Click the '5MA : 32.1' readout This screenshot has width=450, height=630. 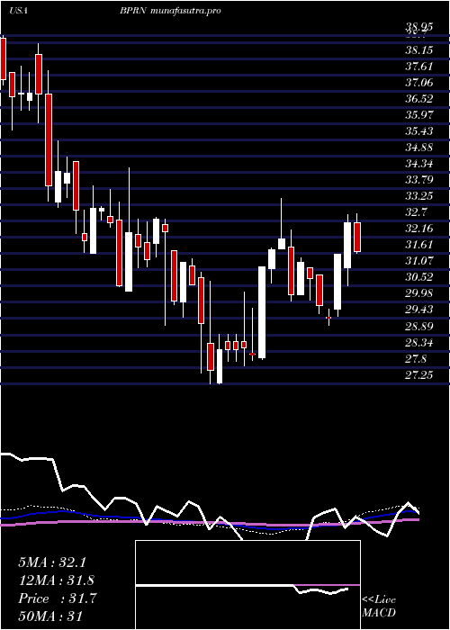(x=52, y=562)
